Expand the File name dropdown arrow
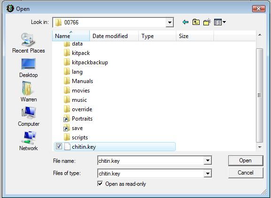The image size is (271, 198). (x=208, y=160)
